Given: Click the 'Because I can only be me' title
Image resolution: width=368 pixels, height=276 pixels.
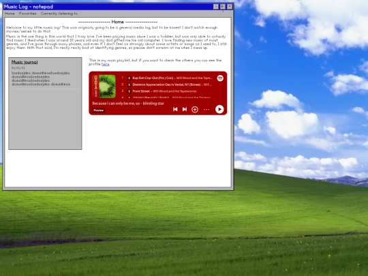Looking at the screenshot, I should [128, 104].
